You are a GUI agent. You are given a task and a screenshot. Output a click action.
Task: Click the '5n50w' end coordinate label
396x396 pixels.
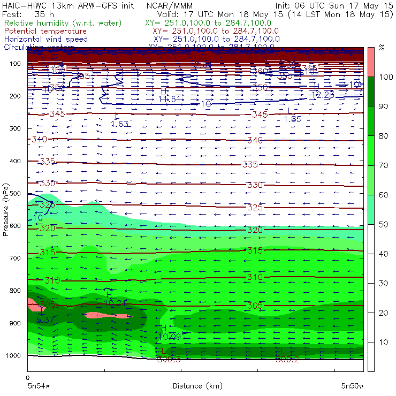pyautogui.click(x=352, y=386)
